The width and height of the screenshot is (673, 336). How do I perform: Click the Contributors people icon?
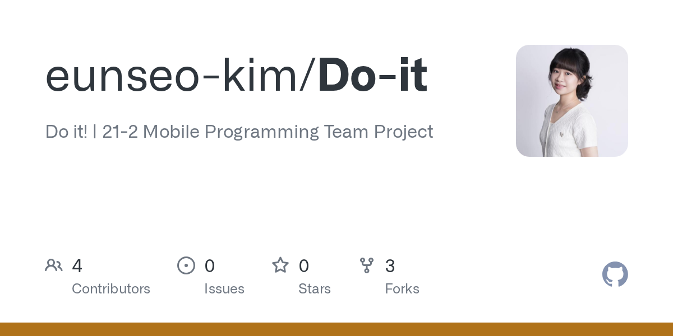pos(54,265)
